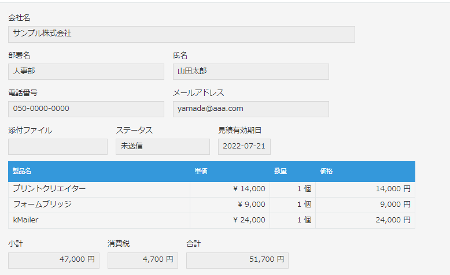Click the 会社名 field showing サンプル株式会社
Viewport: 450px width, 275px height.
point(181,34)
